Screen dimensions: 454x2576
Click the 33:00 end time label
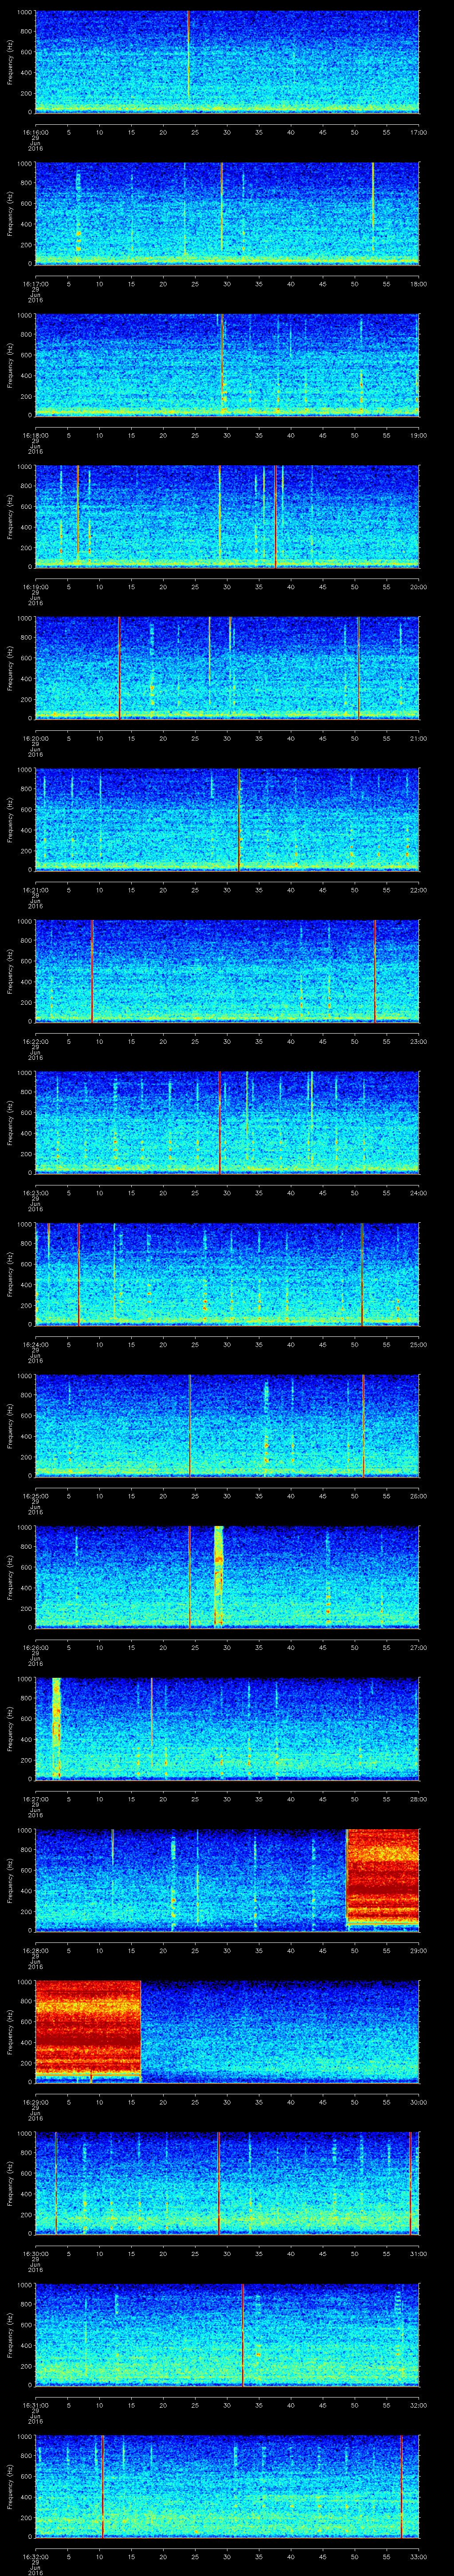click(418, 2556)
